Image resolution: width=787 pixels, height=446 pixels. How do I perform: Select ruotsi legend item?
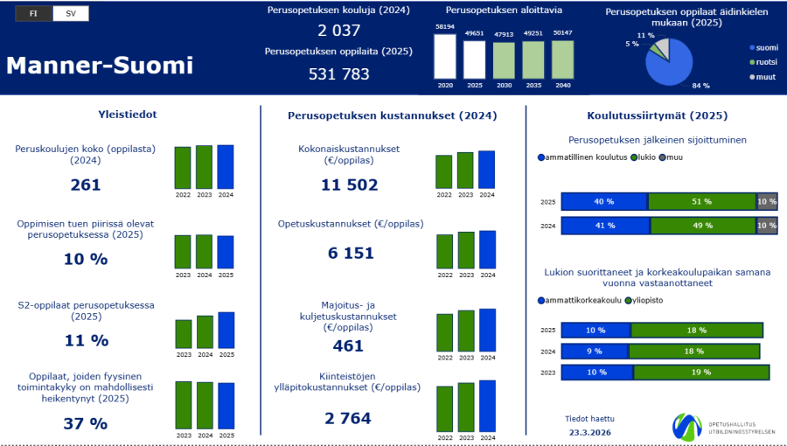[x=763, y=62]
